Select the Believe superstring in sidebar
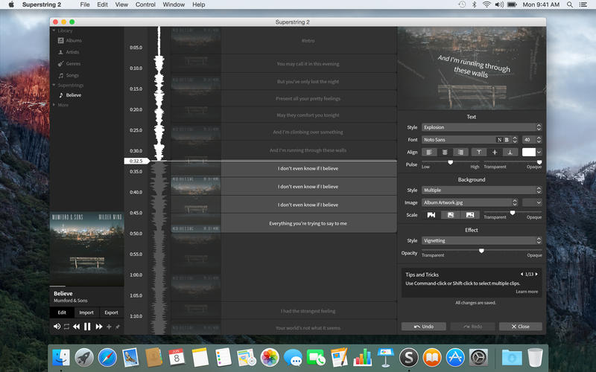The height and width of the screenshot is (372, 596). pos(70,95)
